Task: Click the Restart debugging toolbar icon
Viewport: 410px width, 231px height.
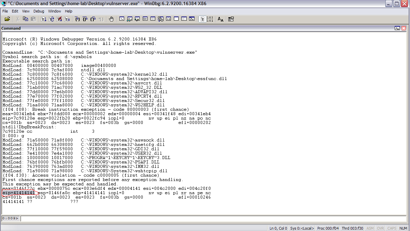Action: (x=51, y=19)
